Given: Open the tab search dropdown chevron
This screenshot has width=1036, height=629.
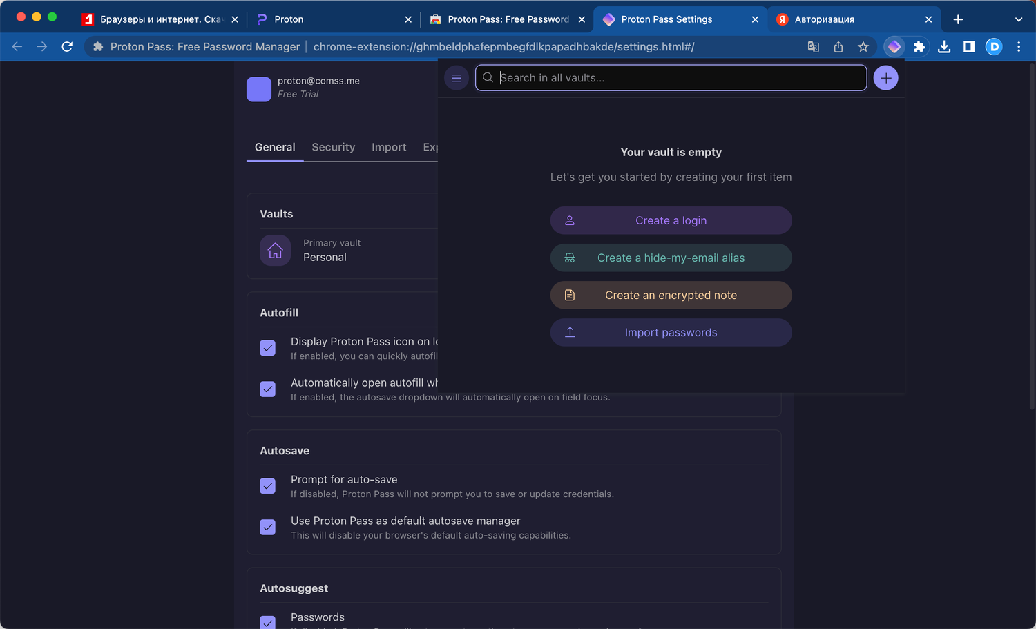Looking at the screenshot, I should (x=1019, y=19).
